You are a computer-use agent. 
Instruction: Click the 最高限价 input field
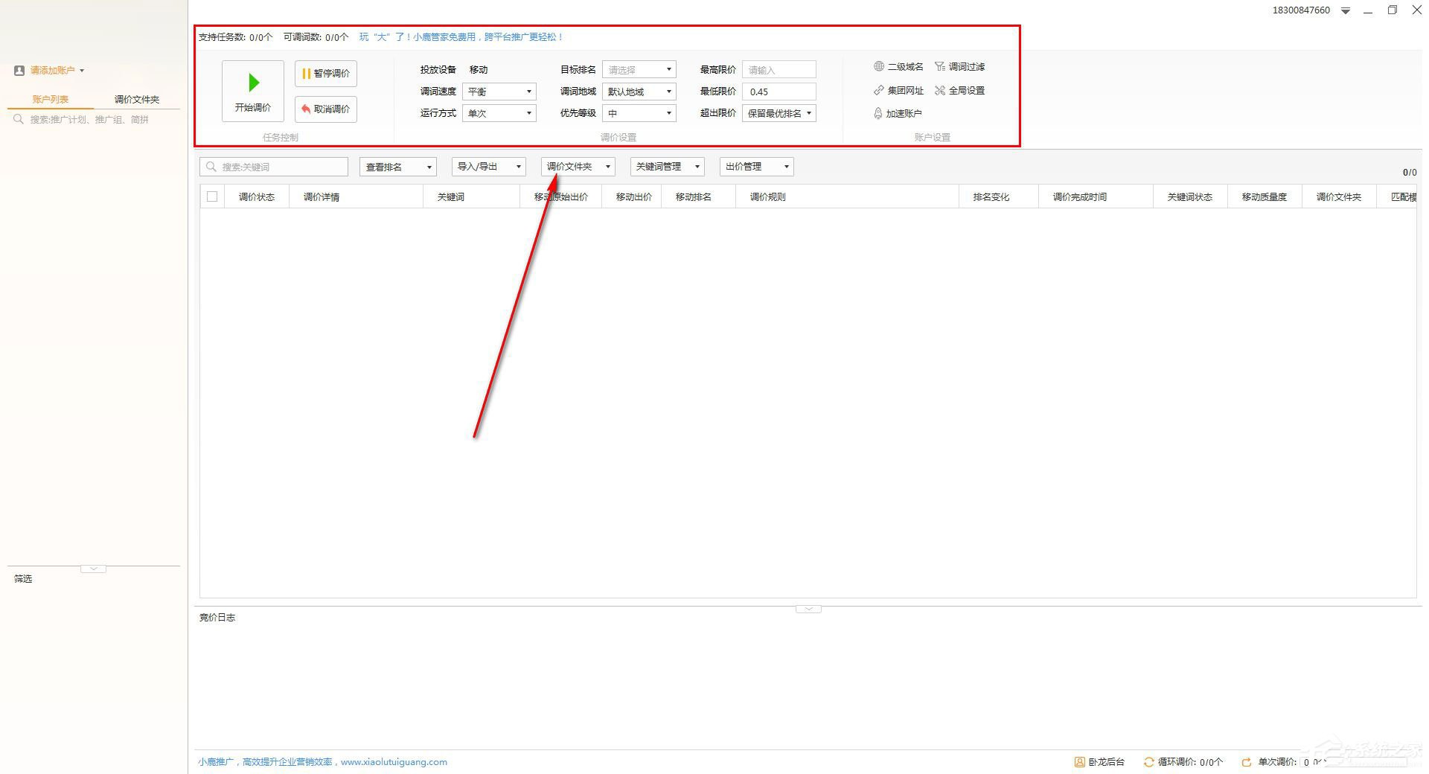779,70
